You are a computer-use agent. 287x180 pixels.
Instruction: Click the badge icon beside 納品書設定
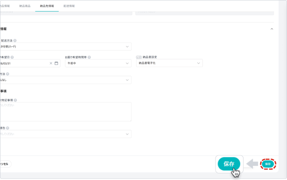pos(139,57)
